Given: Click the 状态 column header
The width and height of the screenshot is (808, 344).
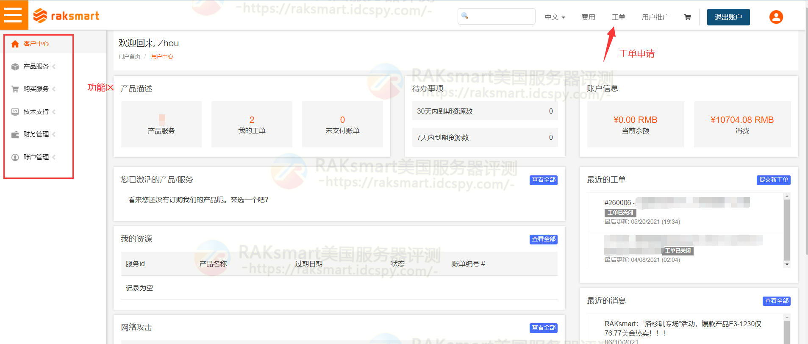Looking at the screenshot, I should coord(398,264).
